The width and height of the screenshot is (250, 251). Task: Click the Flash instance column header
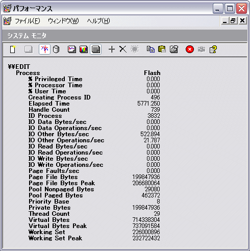point(152,73)
